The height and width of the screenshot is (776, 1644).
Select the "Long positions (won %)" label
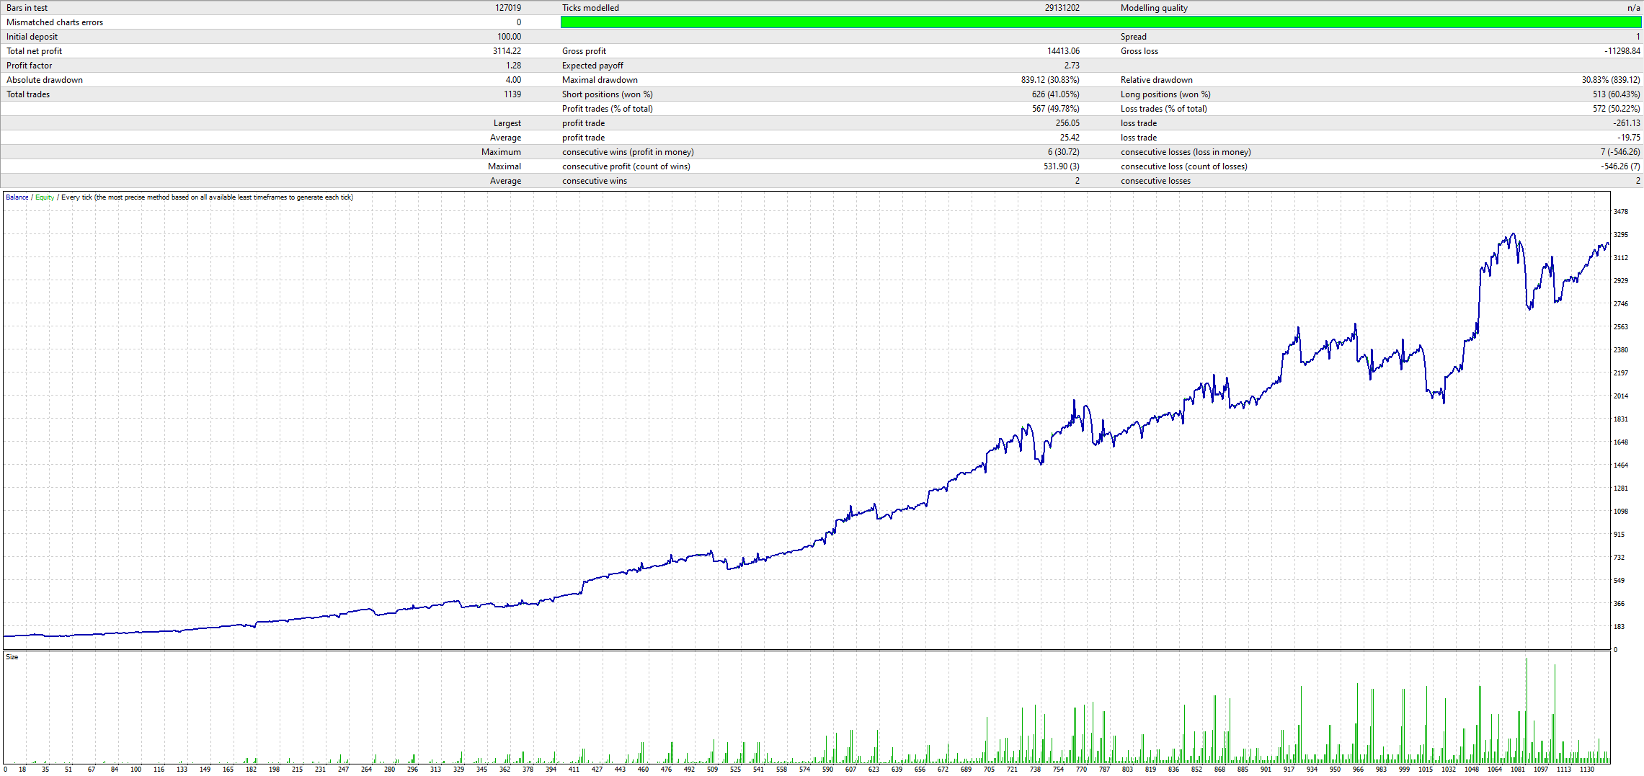coord(1165,94)
